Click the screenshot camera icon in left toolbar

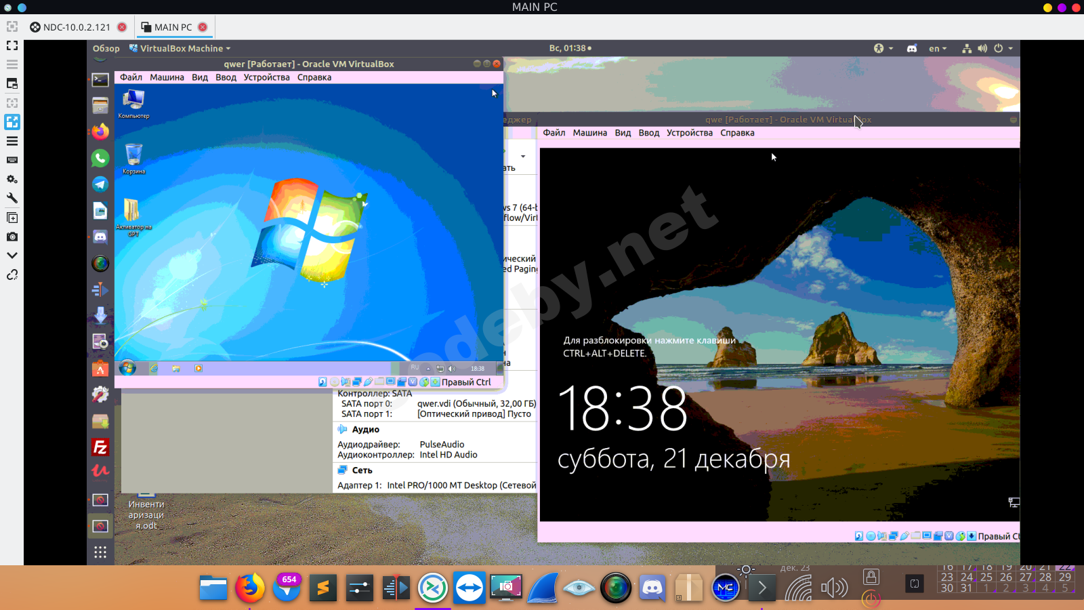(x=12, y=237)
